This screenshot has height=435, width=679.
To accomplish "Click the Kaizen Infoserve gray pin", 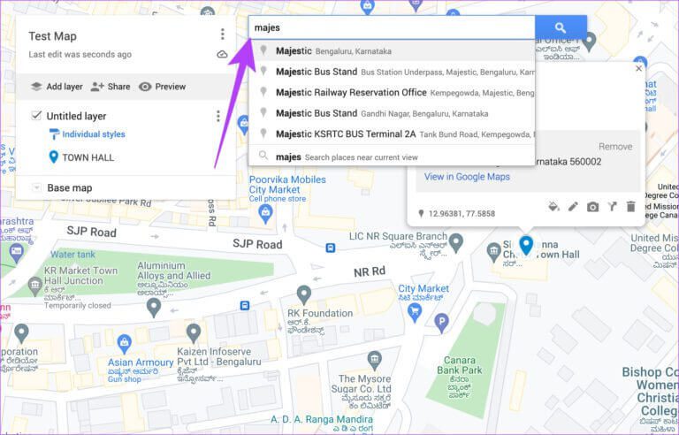I will click(x=193, y=333).
